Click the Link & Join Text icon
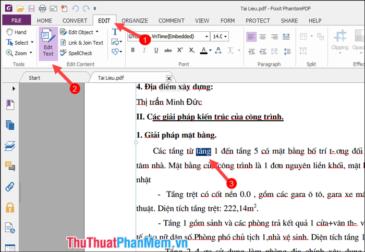This screenshot has width=365, height=252. (x=63, y=43)
